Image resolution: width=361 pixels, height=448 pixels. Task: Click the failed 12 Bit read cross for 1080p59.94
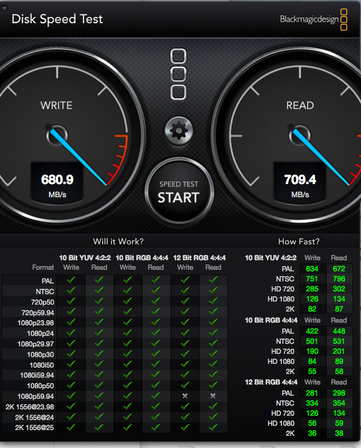pyautogui.click(x=213, y=396)
